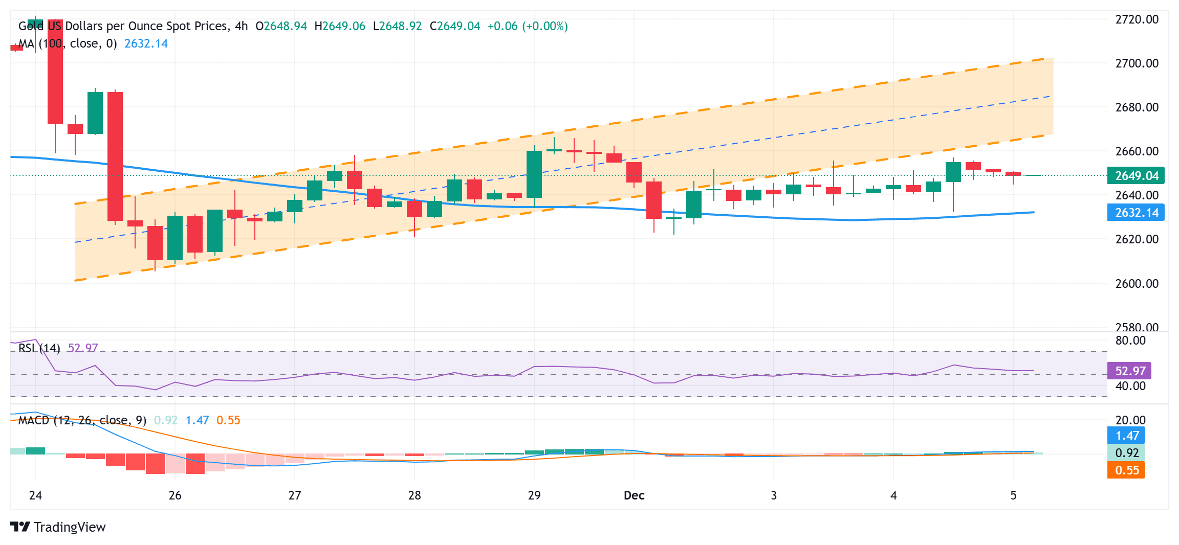Click the 40.00 RSI axis label
1179x545 pixels.
pos(1130,386)
